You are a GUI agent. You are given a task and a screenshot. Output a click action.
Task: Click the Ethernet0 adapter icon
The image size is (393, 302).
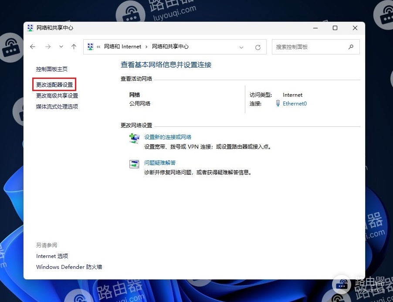click(278, 103)
